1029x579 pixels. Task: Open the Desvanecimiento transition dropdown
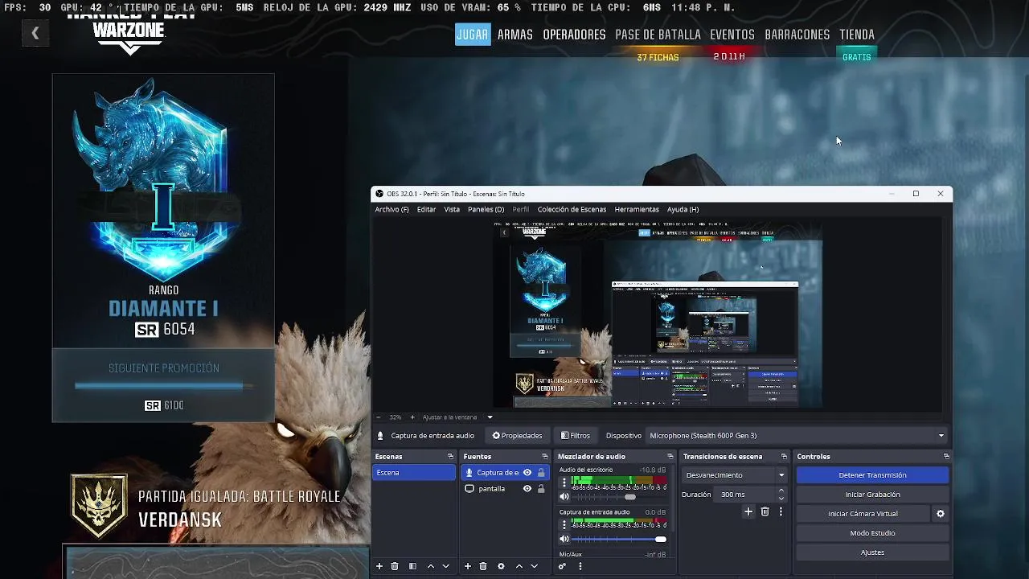click(735, 475)
